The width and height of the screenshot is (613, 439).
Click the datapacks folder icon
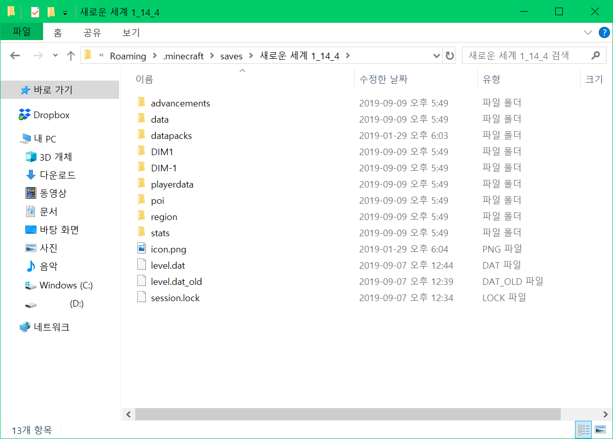[141, 135]
